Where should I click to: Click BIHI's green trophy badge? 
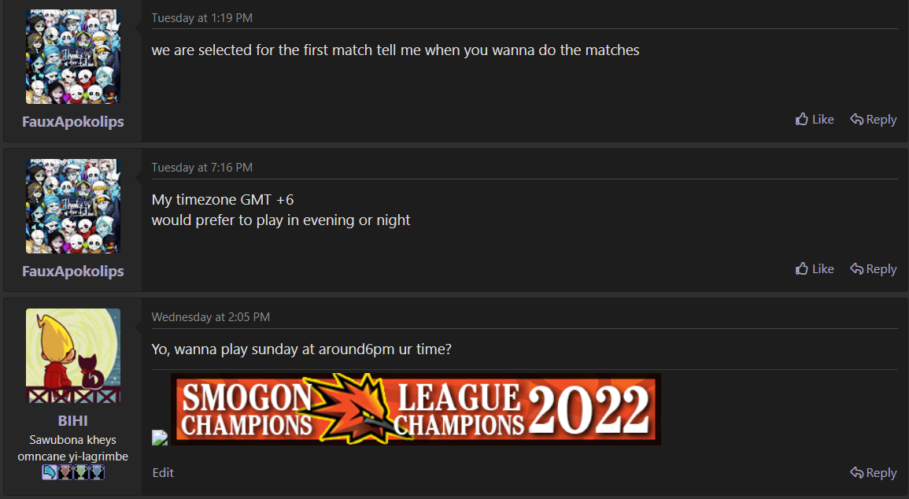[81, 472]
